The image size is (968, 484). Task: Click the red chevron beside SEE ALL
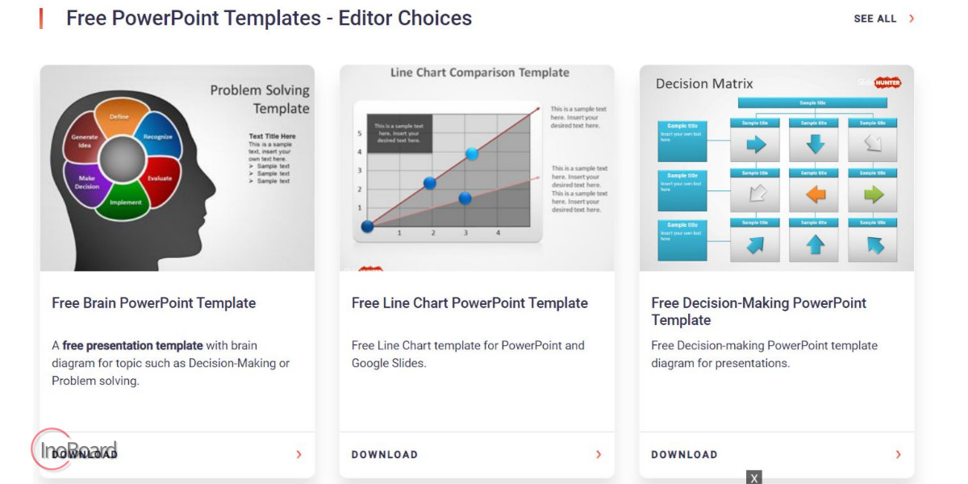pyautogui.click(x=912, y=19)
